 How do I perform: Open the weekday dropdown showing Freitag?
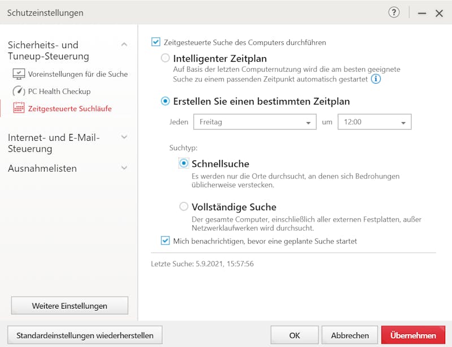click(255, 122)
